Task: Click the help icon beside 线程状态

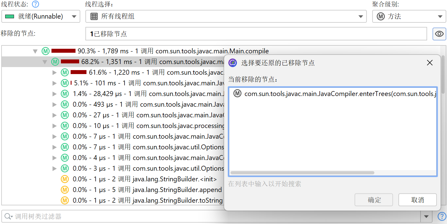Action: [x=36, y=4]
